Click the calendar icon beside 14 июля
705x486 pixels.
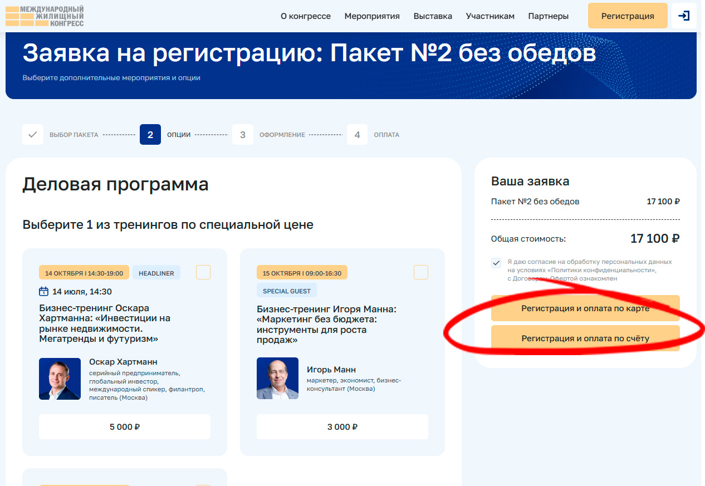coord(44,291)
